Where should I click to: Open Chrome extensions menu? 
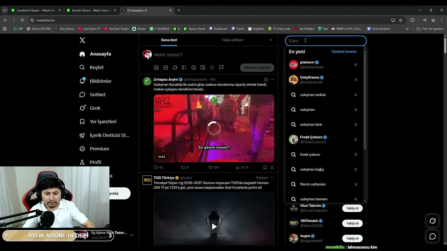[x=412, y=20]
